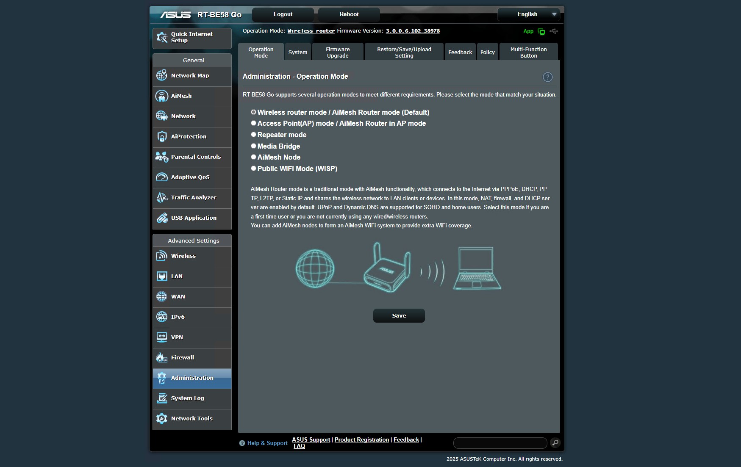Open the Feedback link in footer

tap(406, 439)
